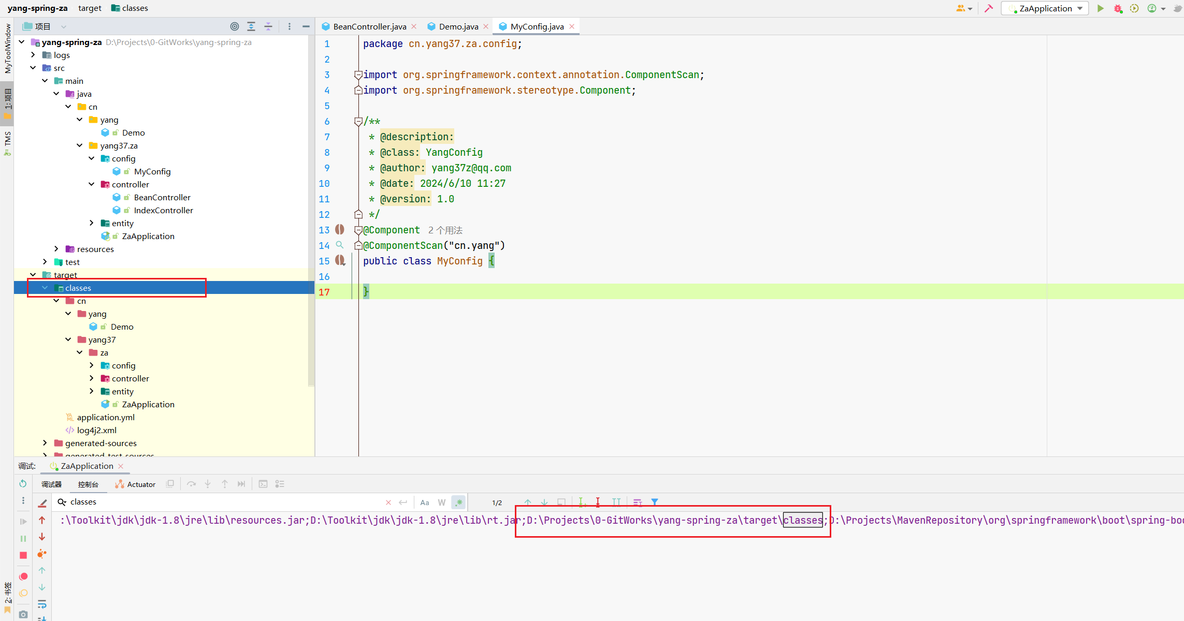Open the profiler gauge icon

tap(1152, 8)
